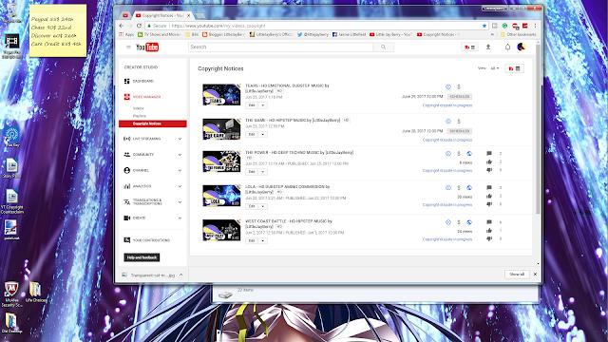608x342 pixels.
Task: Expand the Create section
Action: 180,218
